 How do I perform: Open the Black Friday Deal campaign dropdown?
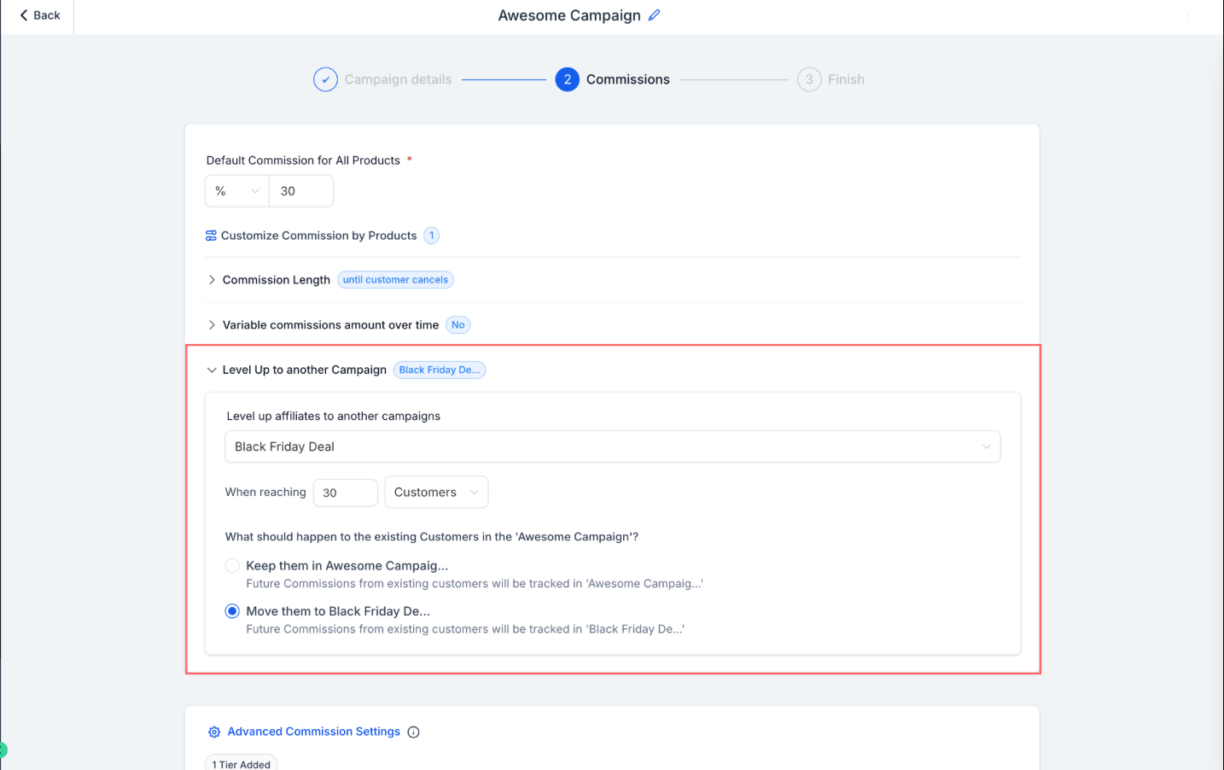pyautogui.click(x=612, y=446)
